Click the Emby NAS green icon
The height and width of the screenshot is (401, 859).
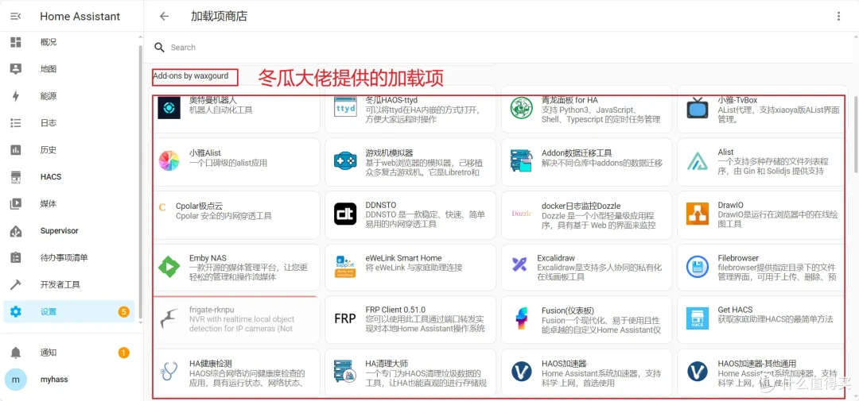(x=169, y=267)
